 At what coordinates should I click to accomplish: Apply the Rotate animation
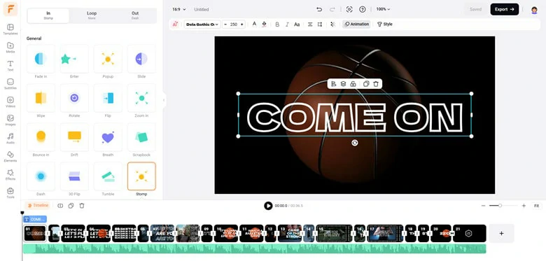pyautogui.click(x=74, y=98)
